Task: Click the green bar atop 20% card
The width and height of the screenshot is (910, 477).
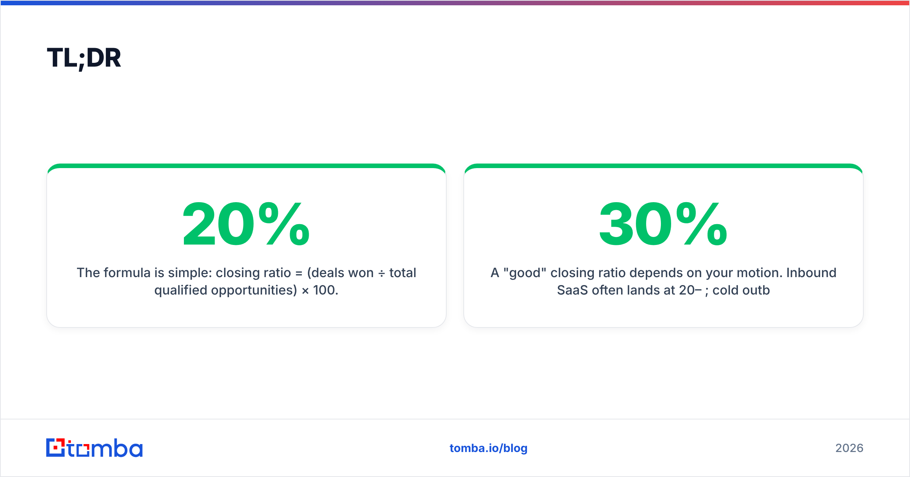Action: [246, 166]
